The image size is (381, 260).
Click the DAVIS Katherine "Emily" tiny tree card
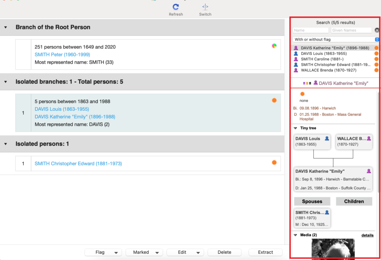tap(333, 179)
